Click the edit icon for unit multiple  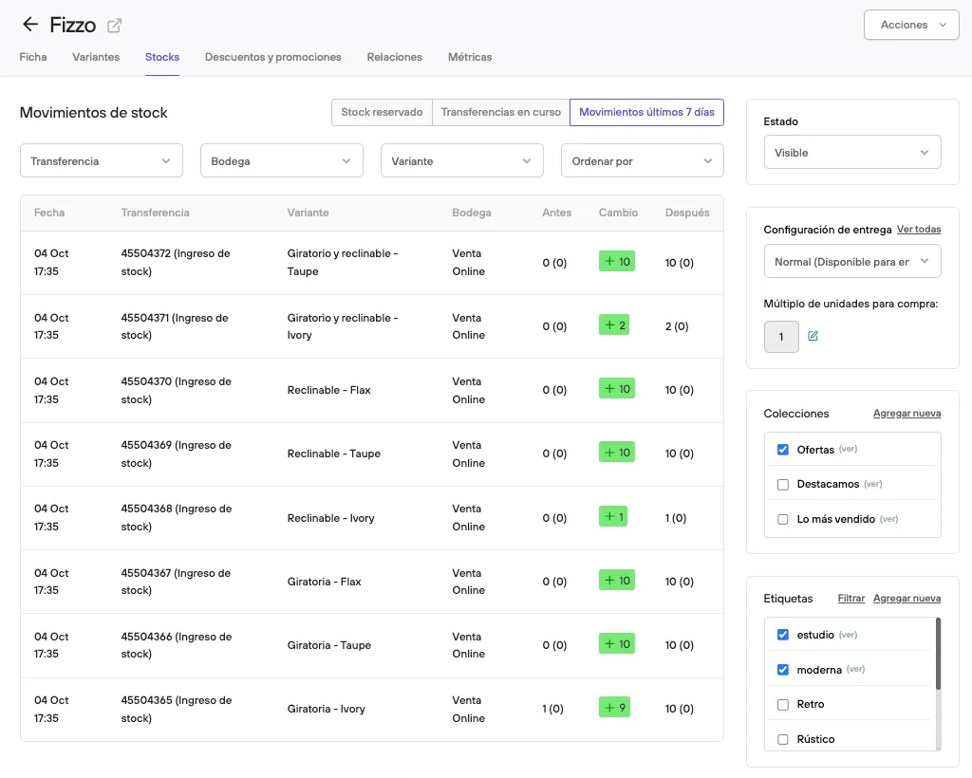coord(813,336)
